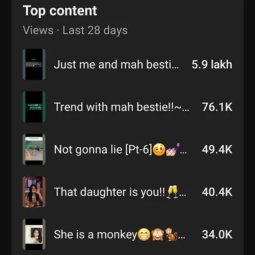Open the 'Not gonna lie [Pt-6]' thumbnail

[x=34, y=149]
